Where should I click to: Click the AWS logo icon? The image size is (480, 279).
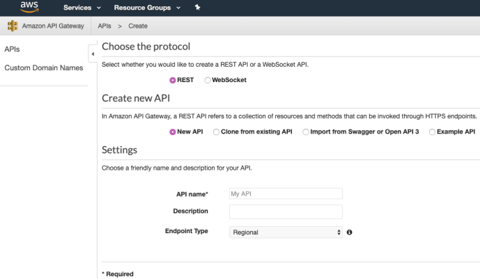[x=29, y=7]
